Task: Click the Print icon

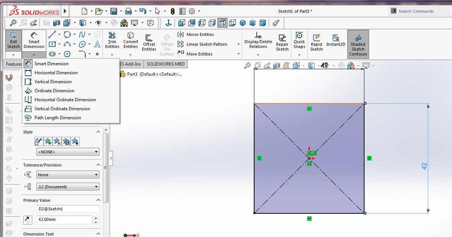Action: point(128,11)
